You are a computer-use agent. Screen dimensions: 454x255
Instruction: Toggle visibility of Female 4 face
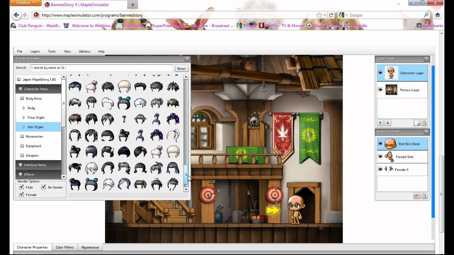[x=380, y=169]
